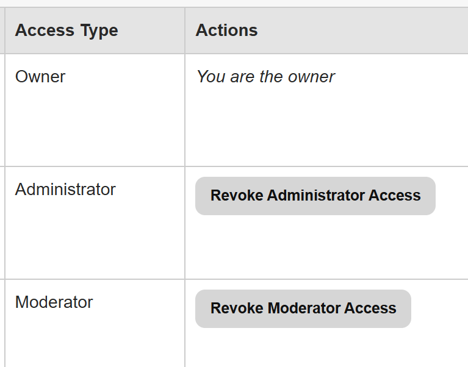This screenshot has width=468, height=367.
Task: Click the word 'Type' in the header
Action: [x=99, y=31]
